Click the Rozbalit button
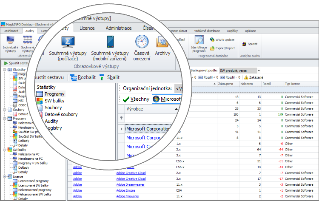The width and height of the screenshot is (319, 201). point(83,77)
